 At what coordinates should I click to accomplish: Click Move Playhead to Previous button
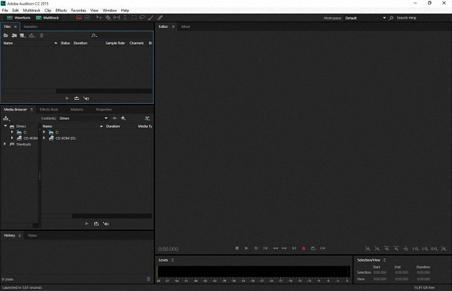(265, 248)
